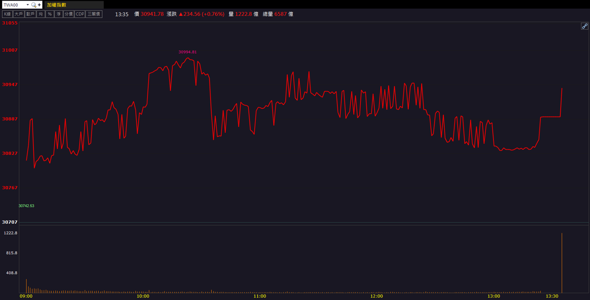Click the 加權指數 title label
This screenshot has height=300, width=590.
(56, 5)
